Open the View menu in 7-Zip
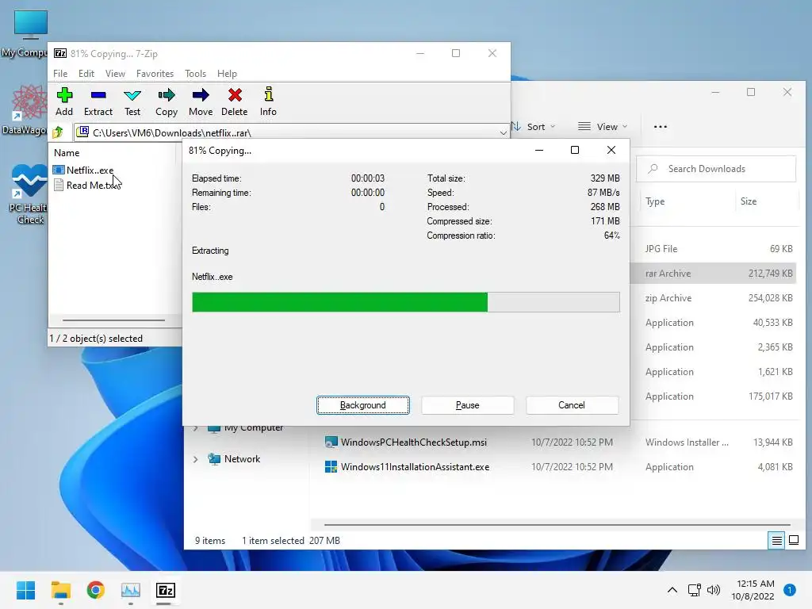This screenshot has width=812, height=609. tap(115, 74)
